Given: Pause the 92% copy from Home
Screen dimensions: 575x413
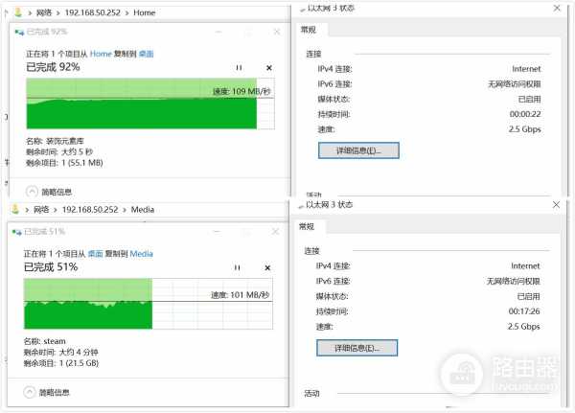Looking at the screenshot, I should pyautogui.click(x=239, y=67).
